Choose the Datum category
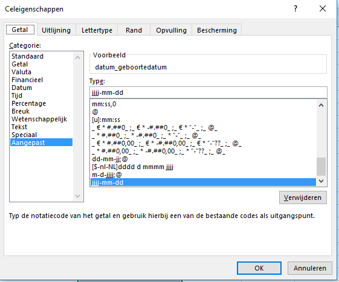Viewport: 339px width, 282px height. pos(22,88)
